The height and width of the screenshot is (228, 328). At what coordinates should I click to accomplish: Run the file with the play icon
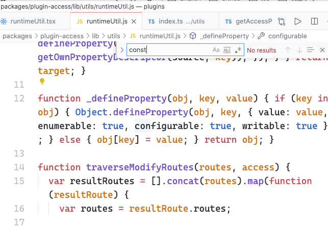(x=298, y=21)
